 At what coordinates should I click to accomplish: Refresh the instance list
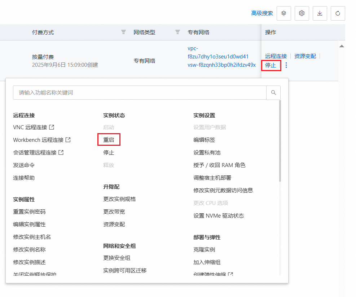pyautogui.click(x=338, y=13)
